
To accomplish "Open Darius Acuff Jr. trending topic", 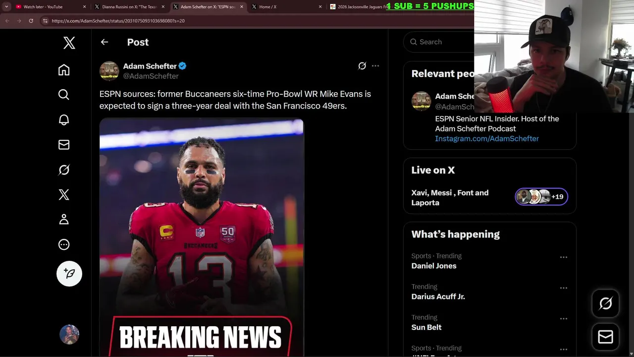I will click(x=438, y=297).
